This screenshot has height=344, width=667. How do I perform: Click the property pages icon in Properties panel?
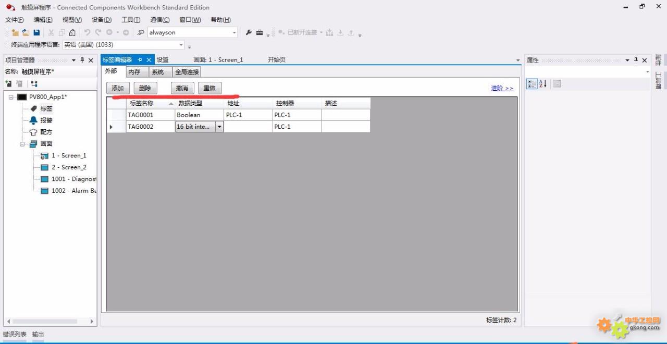pos(557,84)
